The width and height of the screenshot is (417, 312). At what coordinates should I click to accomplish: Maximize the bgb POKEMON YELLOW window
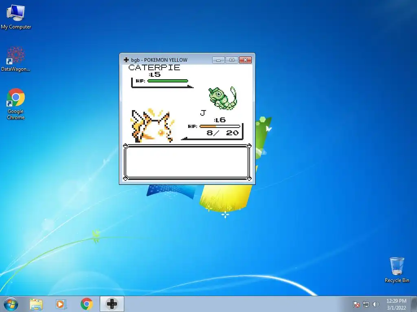[232, 60]
